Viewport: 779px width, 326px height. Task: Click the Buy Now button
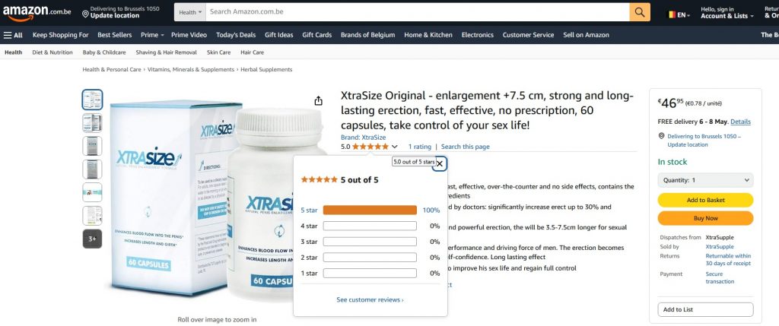pyautogui.click(x=705, y=218)
